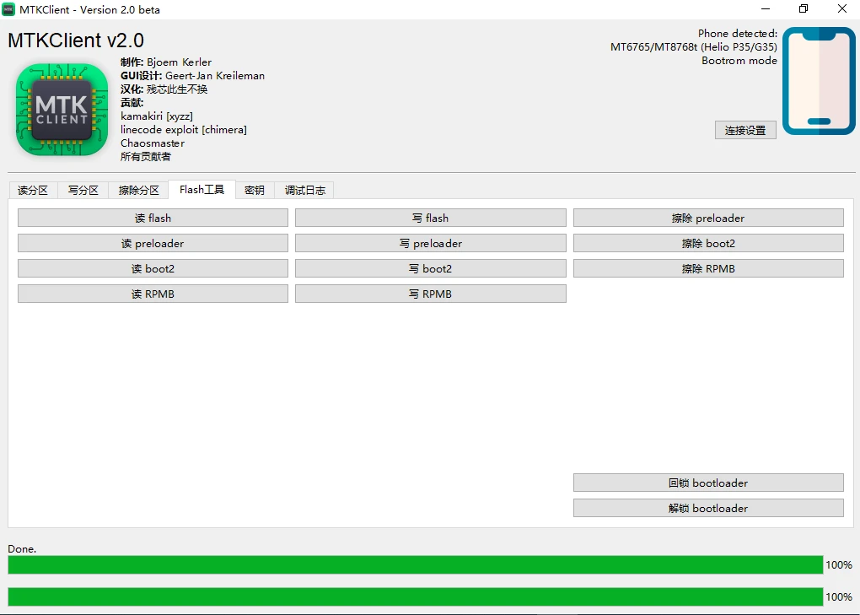860x615 pixels.
Task: Click the 读 preloader button
Action: 153,243
